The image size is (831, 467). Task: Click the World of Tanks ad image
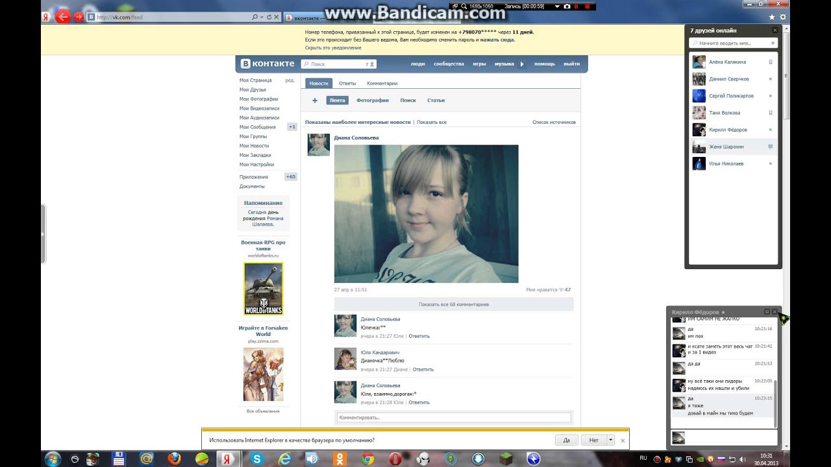point(263,289)
